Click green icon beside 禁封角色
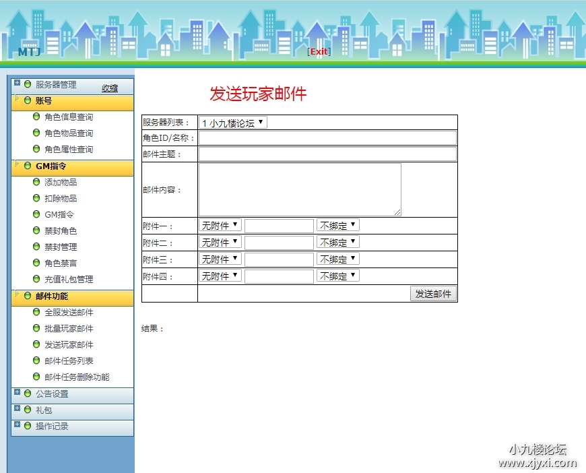 click(x=36, y=230)
